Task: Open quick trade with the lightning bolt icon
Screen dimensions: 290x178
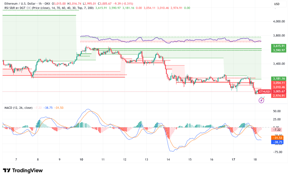Action: [x=261, y=100]
